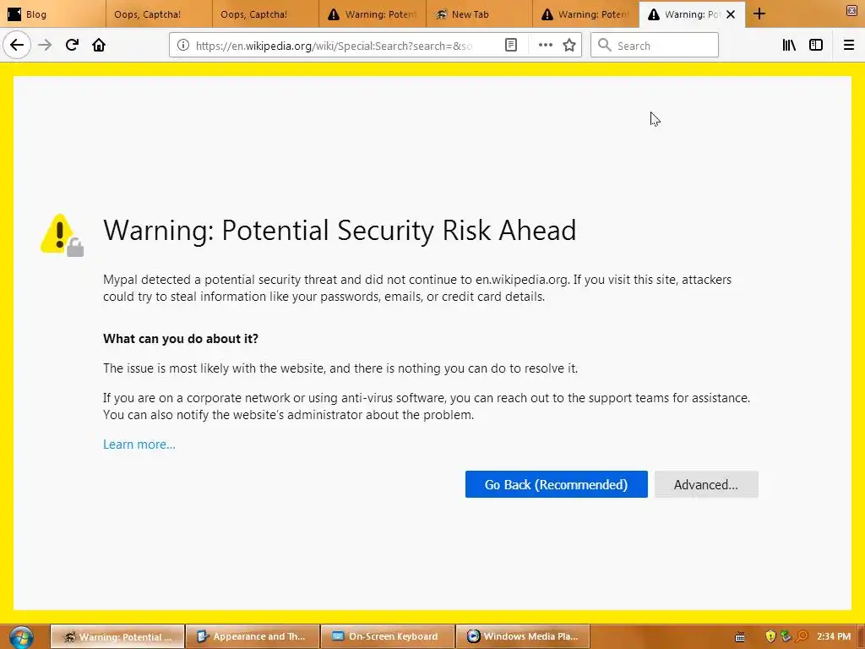The width and height of the screenshot is (865, 649).
Task: Click the forward navigation arrow
Action: click(46, 46)
